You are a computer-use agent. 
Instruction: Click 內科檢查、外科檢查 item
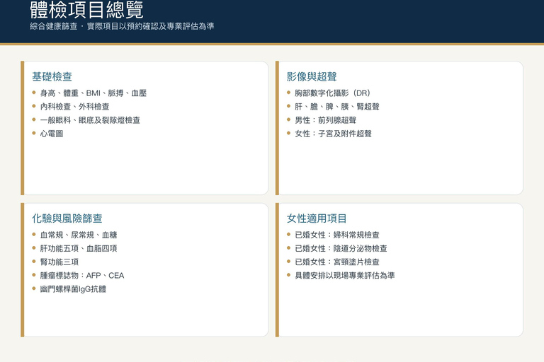coord(74,106)
